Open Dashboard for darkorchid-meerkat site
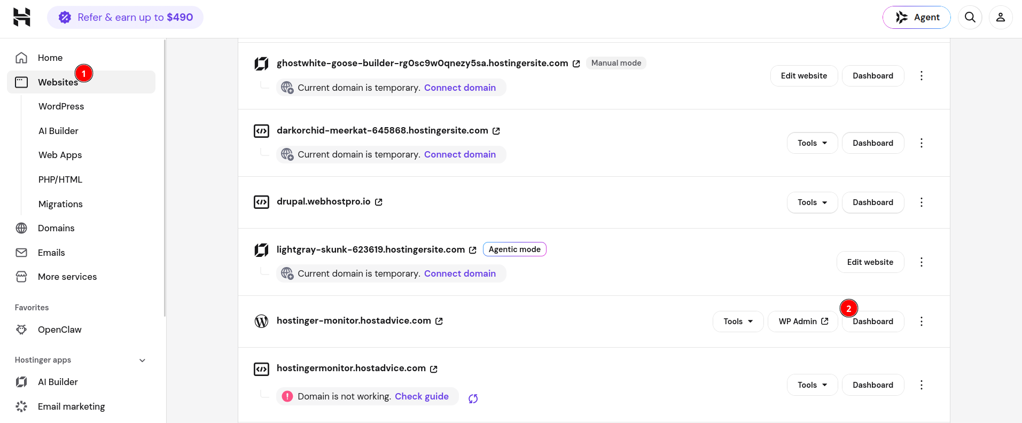This screenshot has height=423, width=1022. (x=873, y=143)
